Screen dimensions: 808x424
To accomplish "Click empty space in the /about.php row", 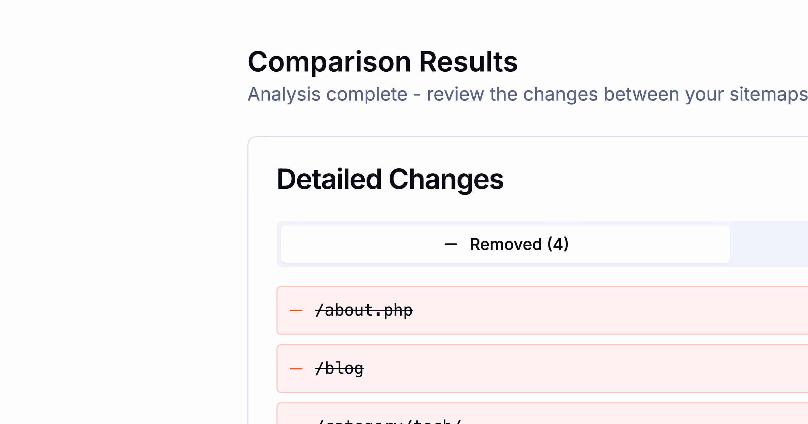I will point(606,311).
